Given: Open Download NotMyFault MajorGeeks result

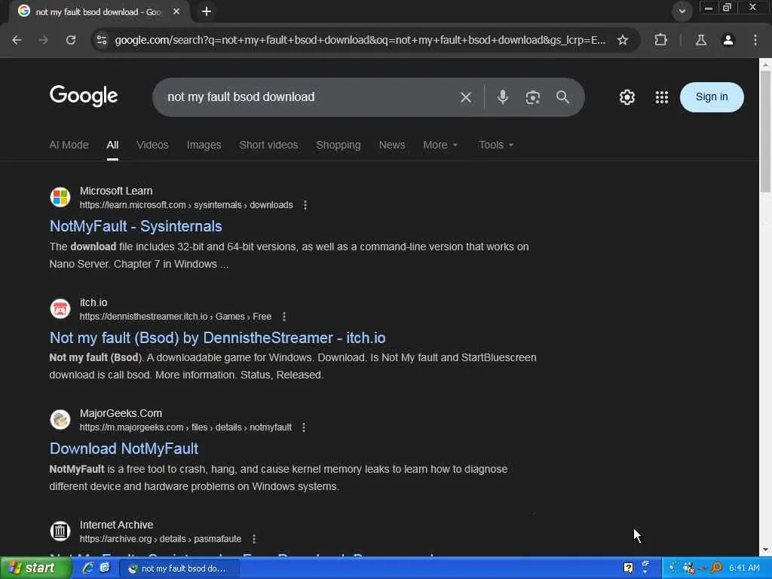Looking at the screenshot, I should pyautogui.click(x=124, y=449).
